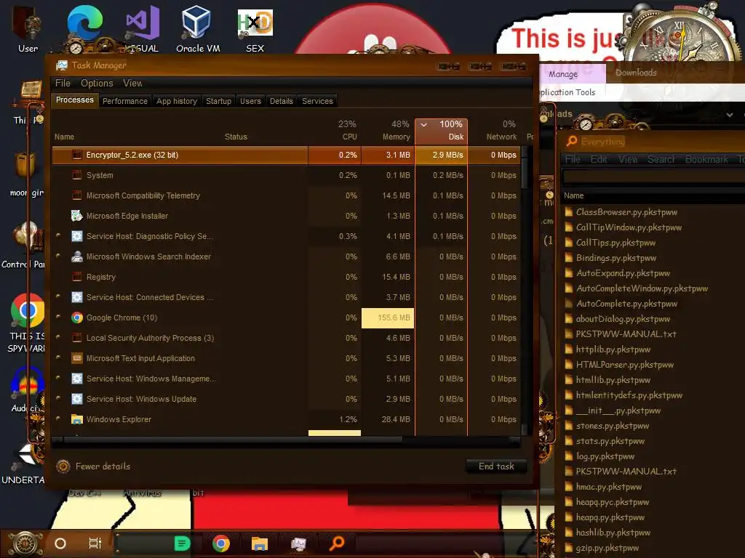Click Task Manager's vertical scrollbar
Viewport: 745px width, 558px height.
pyautogui.click(x=525, y=174)
